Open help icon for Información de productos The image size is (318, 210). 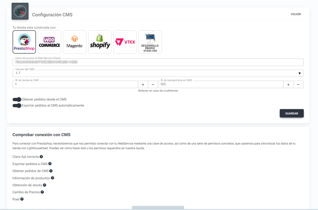52,178
